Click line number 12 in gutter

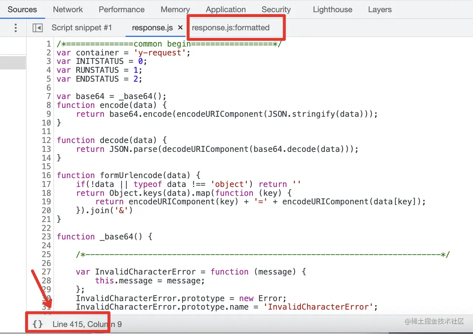pos(46,140)
